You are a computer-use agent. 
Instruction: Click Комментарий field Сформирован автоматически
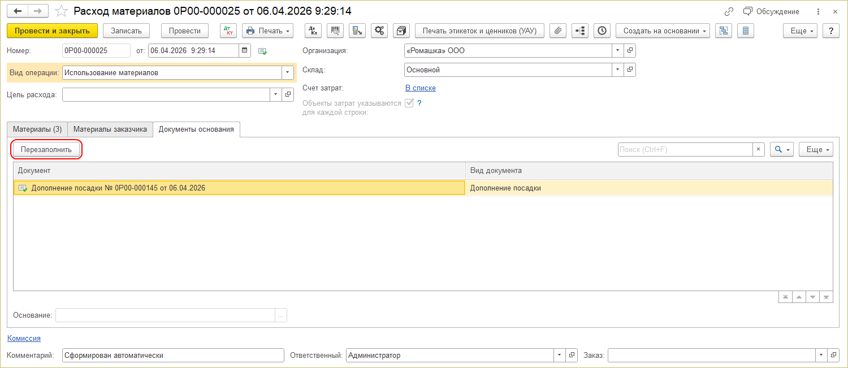tap(173, 355)
